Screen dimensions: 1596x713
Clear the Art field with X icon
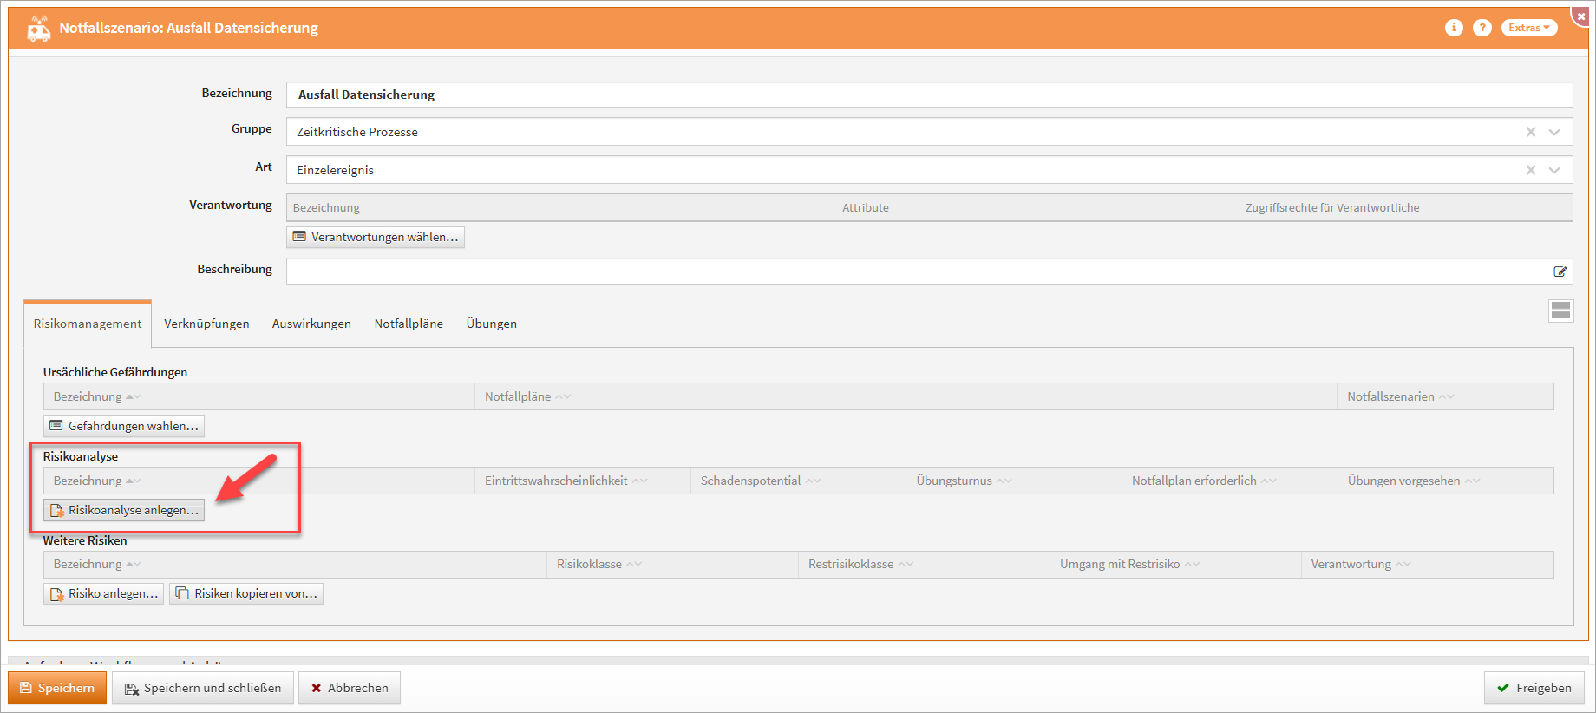point(1531,170)
